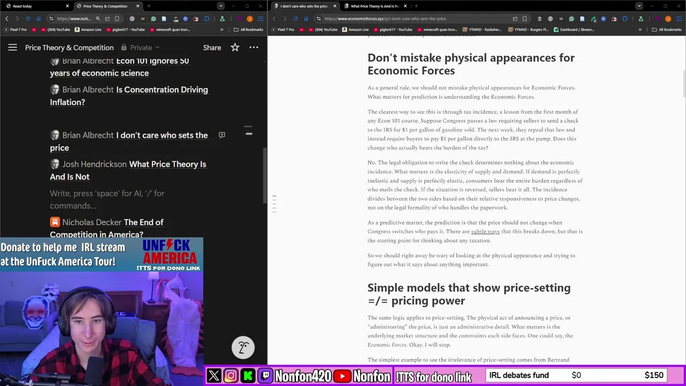Viewport: 686px width, 386px height.
Task: Share this page icon in left browser
Action: tap(107, 19)
